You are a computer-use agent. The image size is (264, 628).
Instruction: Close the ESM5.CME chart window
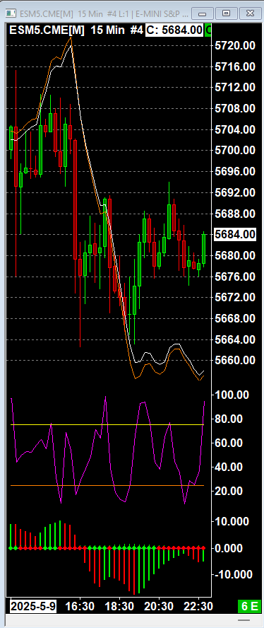coord(251,13)
